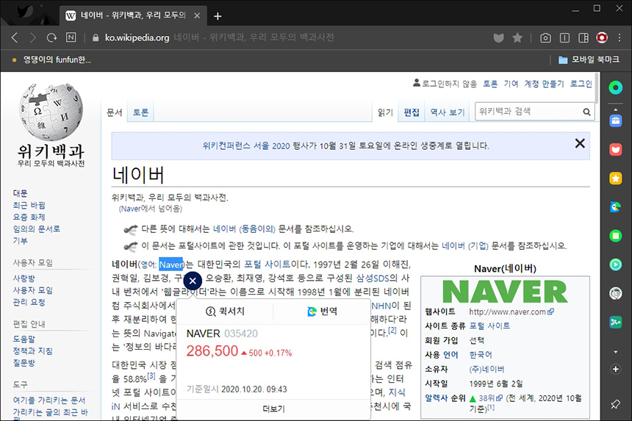The height and width of the screenshot is (421, 632).
Task: Dismiss the 위키컨퍼런스 banner with X
Action: pyautogui.click(x=580, y=143)
